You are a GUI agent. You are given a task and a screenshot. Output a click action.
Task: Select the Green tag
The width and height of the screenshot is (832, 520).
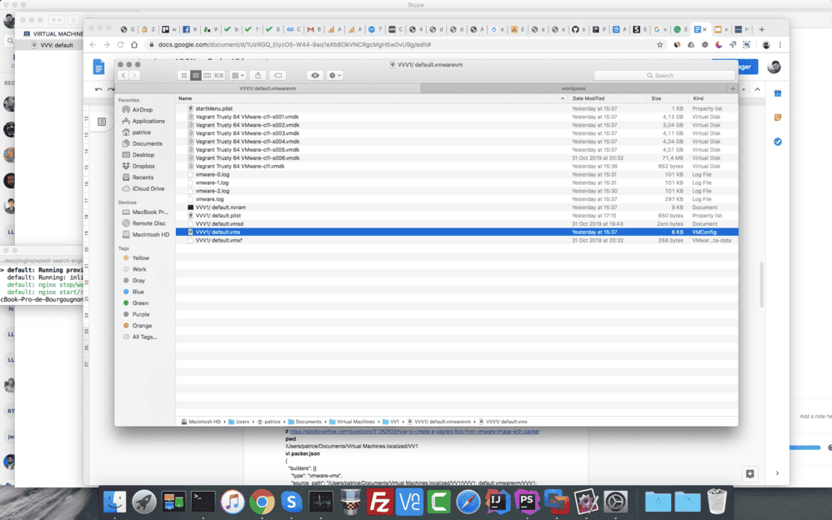136,303
